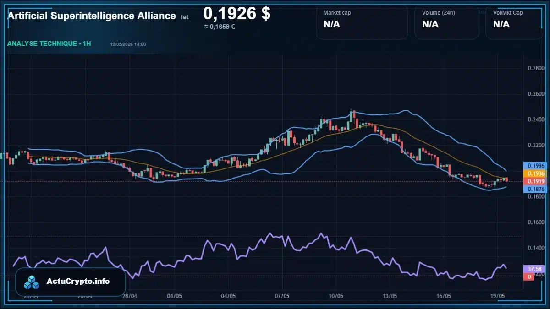The width and height of the screenshot is (550, 309).
Task: Click the fet ticker symbol
Action: (184, 17)
